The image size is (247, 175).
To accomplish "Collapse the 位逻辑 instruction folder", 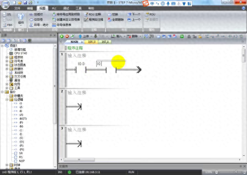I will pyautogui.click(x=7, y=100).
